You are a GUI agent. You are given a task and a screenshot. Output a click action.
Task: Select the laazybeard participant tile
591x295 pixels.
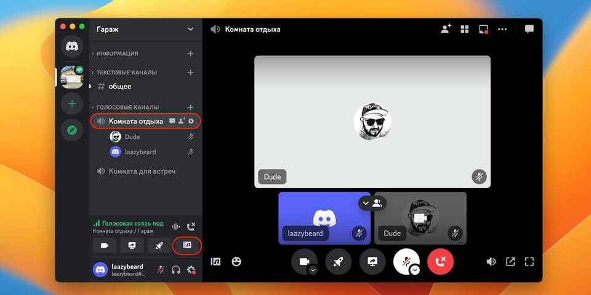click(x=324, y=218)
